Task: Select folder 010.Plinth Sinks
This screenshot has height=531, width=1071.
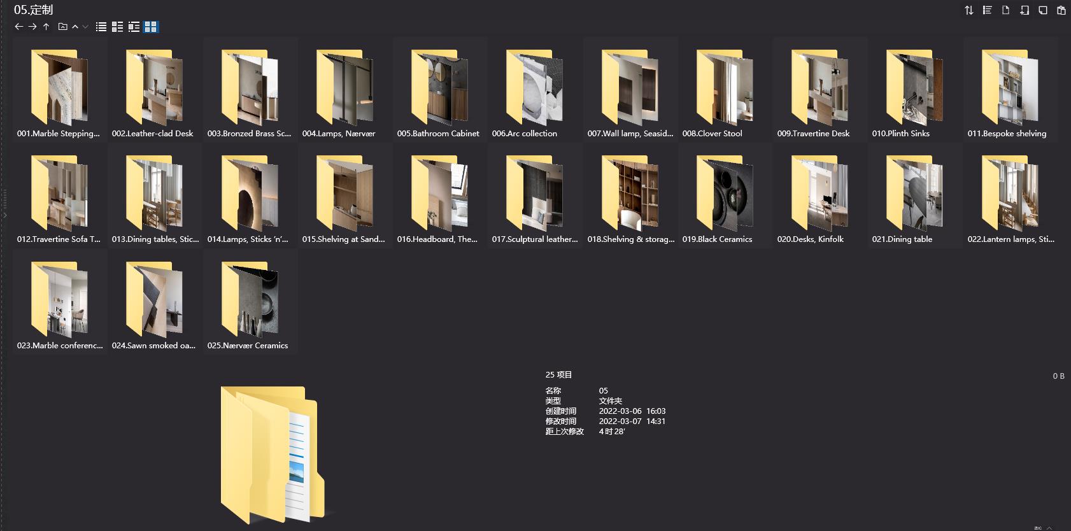Action: pos(915,89)
